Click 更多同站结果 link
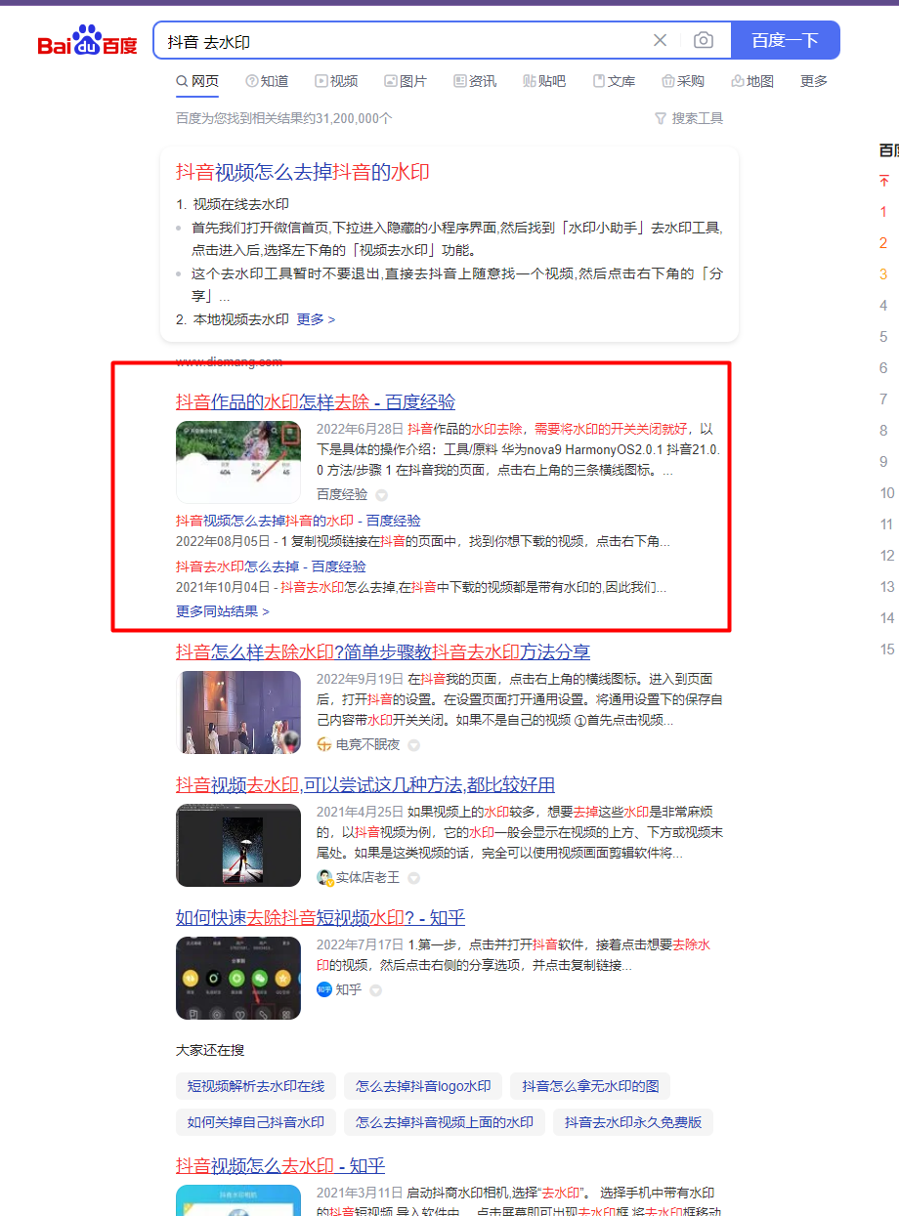The height and width of the screenshot is (1216, 899). 222,611
